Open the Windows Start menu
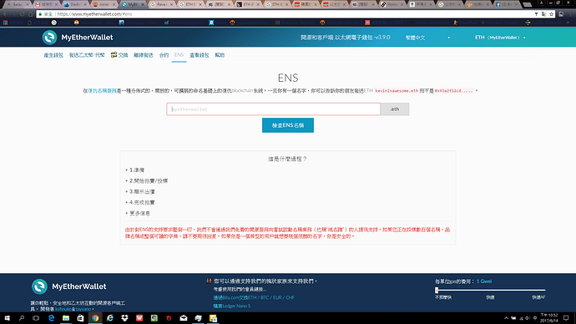Screen dimensions: 576x324 coord(7,318)
